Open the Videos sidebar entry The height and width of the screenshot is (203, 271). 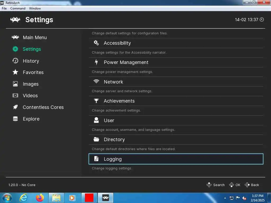[x=30, y=96]
